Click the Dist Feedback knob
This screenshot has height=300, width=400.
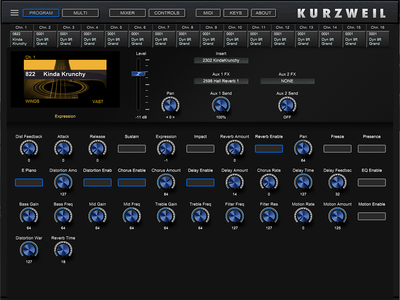29,149
